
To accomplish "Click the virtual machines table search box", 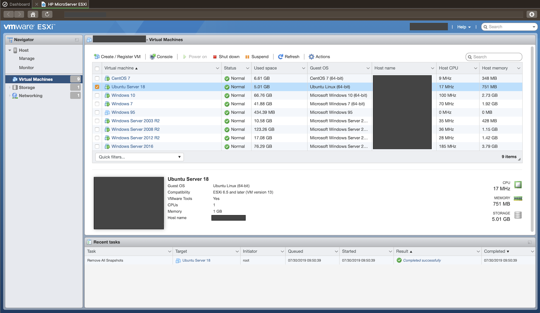I will pos(494,57).
